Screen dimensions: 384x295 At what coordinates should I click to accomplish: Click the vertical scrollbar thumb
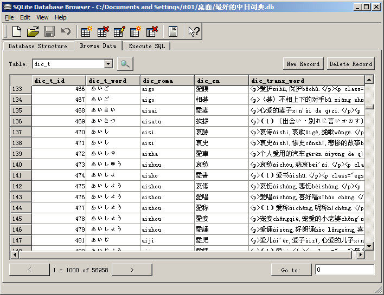tap(369, 107)
